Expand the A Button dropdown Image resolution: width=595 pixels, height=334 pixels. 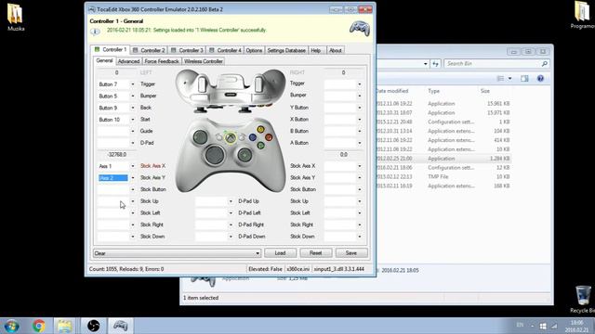pyautogui.click(x=360, y=143)
